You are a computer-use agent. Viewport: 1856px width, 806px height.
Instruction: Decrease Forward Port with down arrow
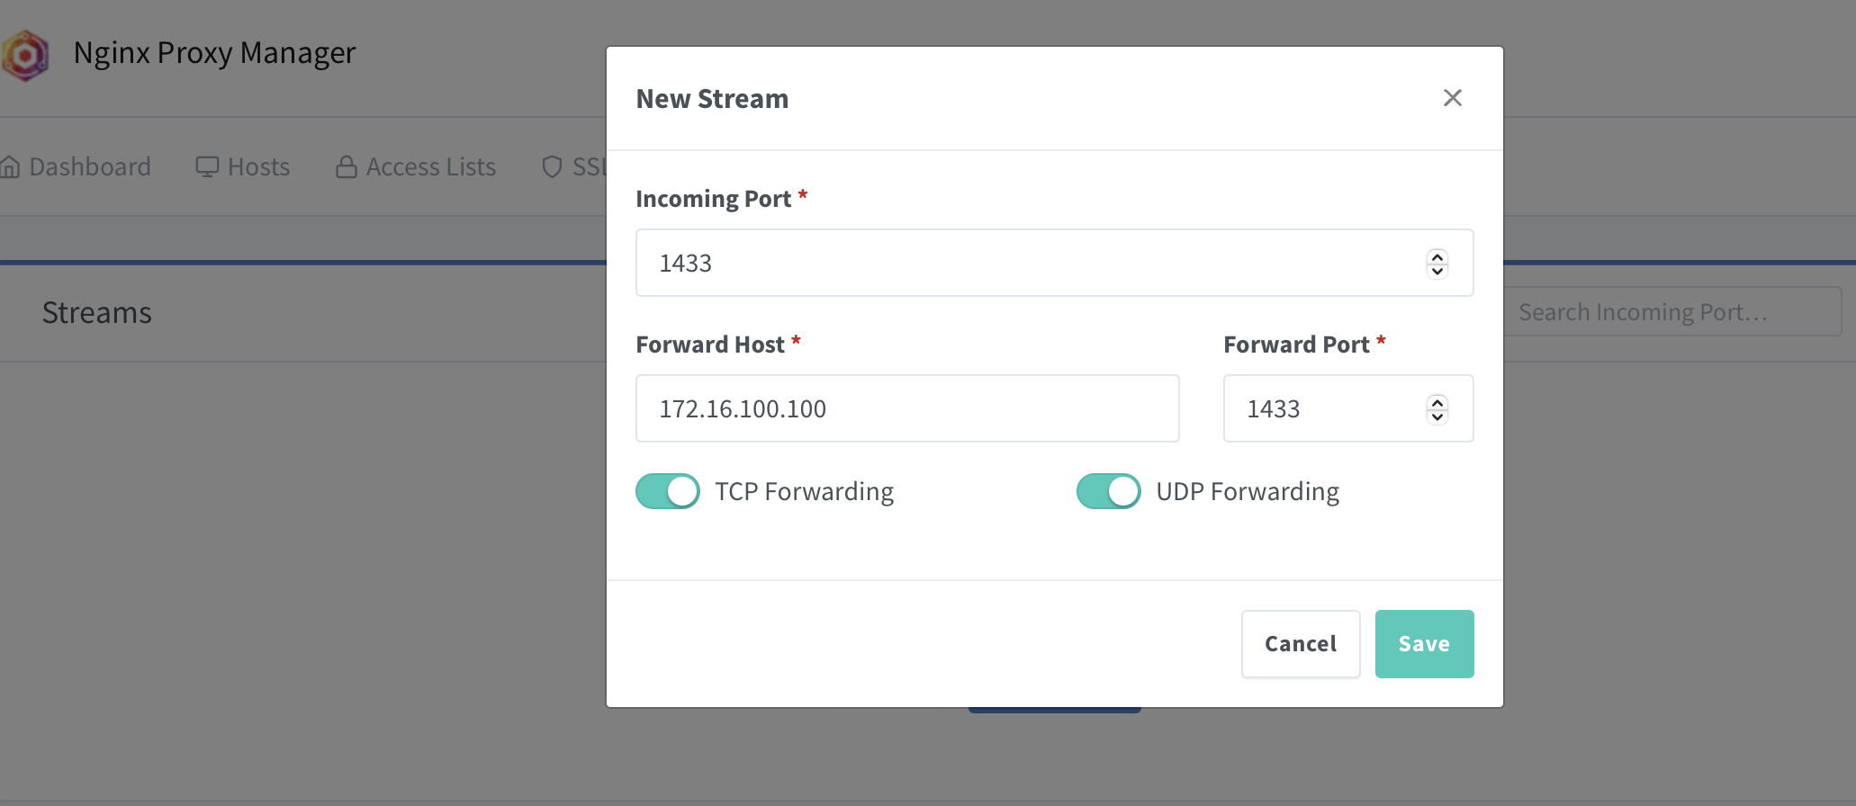(x=1437, y=416)
